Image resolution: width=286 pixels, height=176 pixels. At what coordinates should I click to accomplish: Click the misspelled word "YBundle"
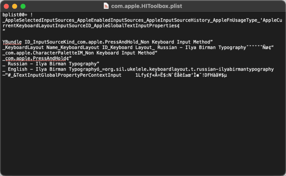pos(12,42)
